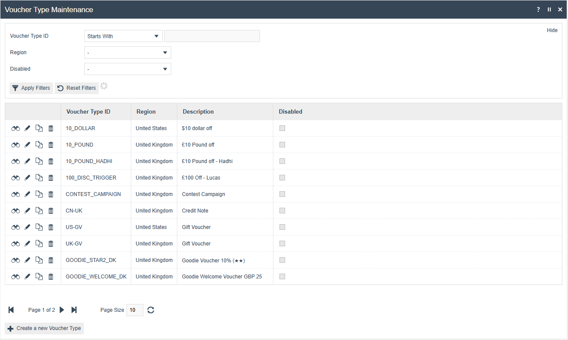Toggle Disabled checkbox for US-GV
The height and width of the screenshot is (340, 568).
coord(282,227)
